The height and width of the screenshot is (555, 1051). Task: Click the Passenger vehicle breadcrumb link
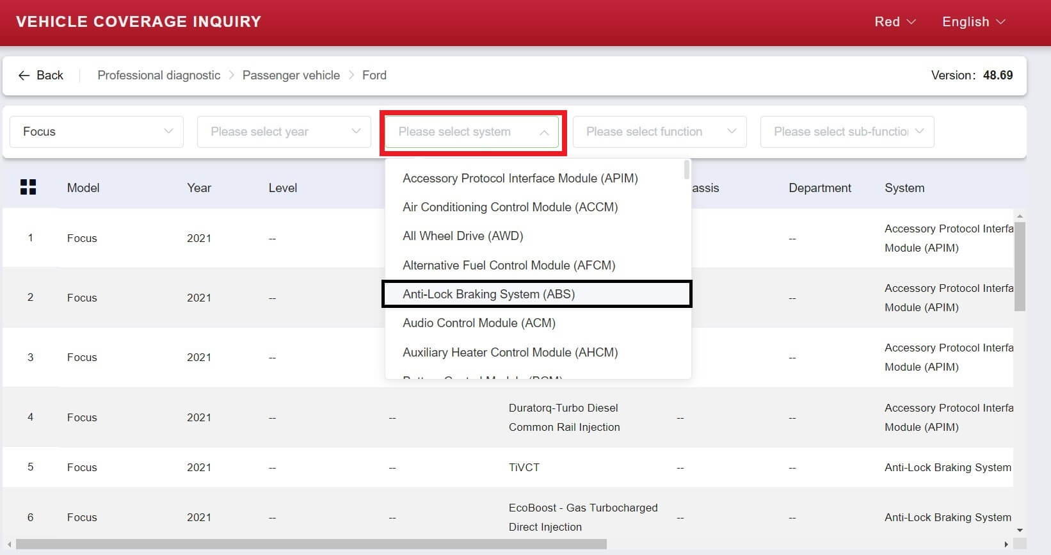point(291,76)
